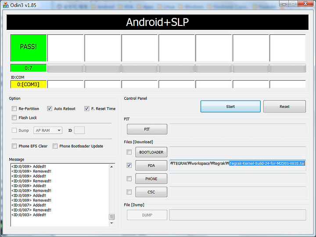Uncheck the PDA file checkbox
Image resolution: width=316 pixels, height=237 pixels.
(129, 165)
